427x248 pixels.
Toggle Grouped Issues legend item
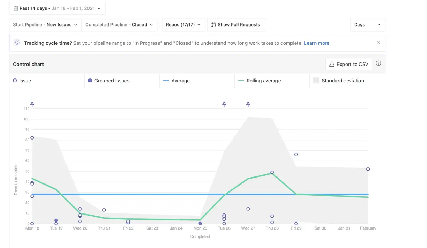click(x=122, y=81)
